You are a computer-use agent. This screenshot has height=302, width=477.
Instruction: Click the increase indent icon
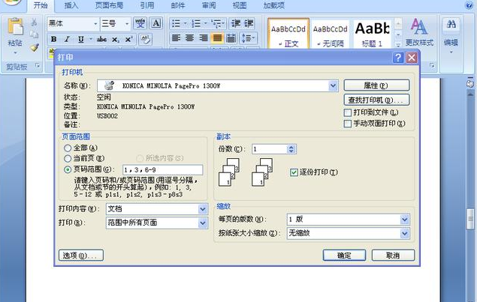click(249, 23)
